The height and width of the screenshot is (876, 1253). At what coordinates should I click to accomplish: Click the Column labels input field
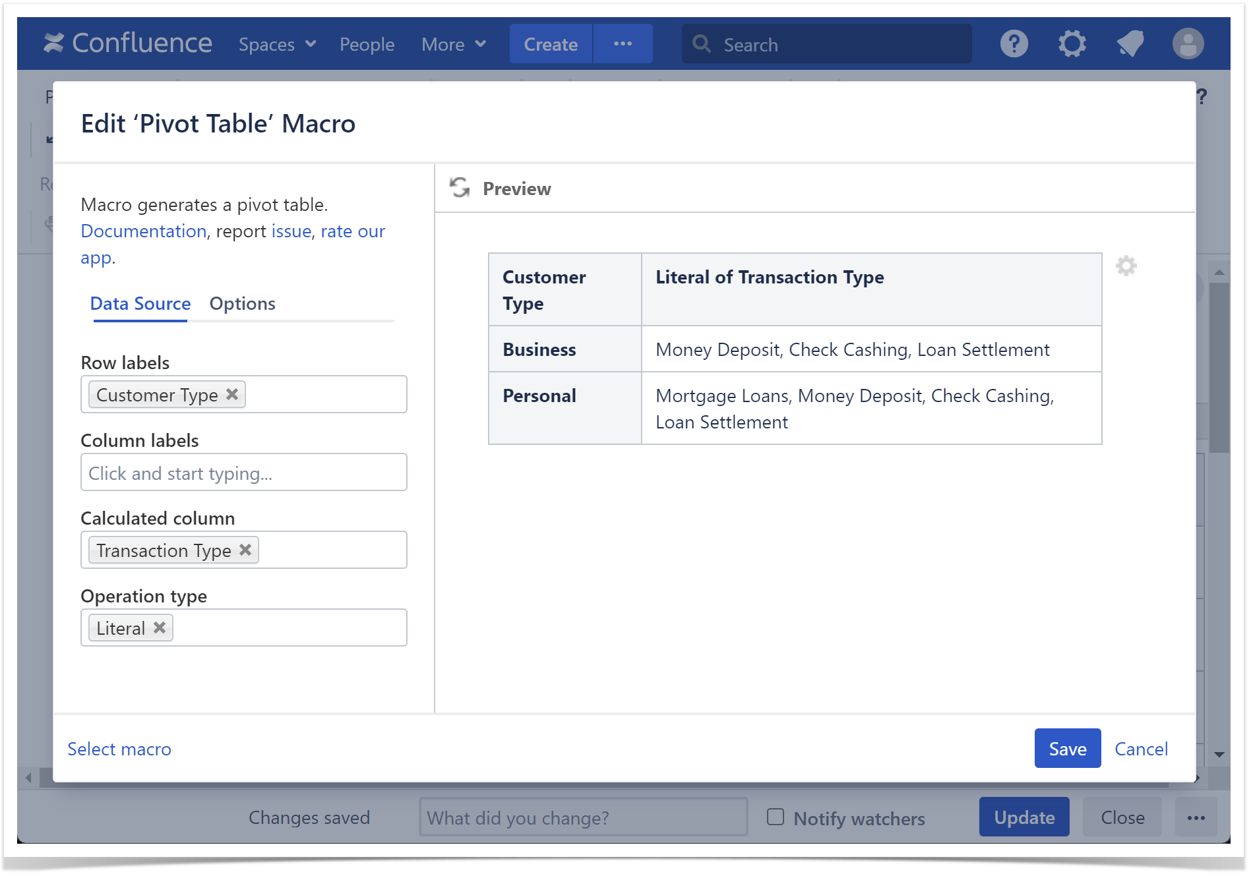[243, 473]
